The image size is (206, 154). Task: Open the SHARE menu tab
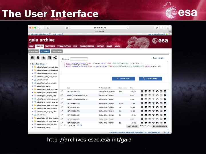coord(109,46)
